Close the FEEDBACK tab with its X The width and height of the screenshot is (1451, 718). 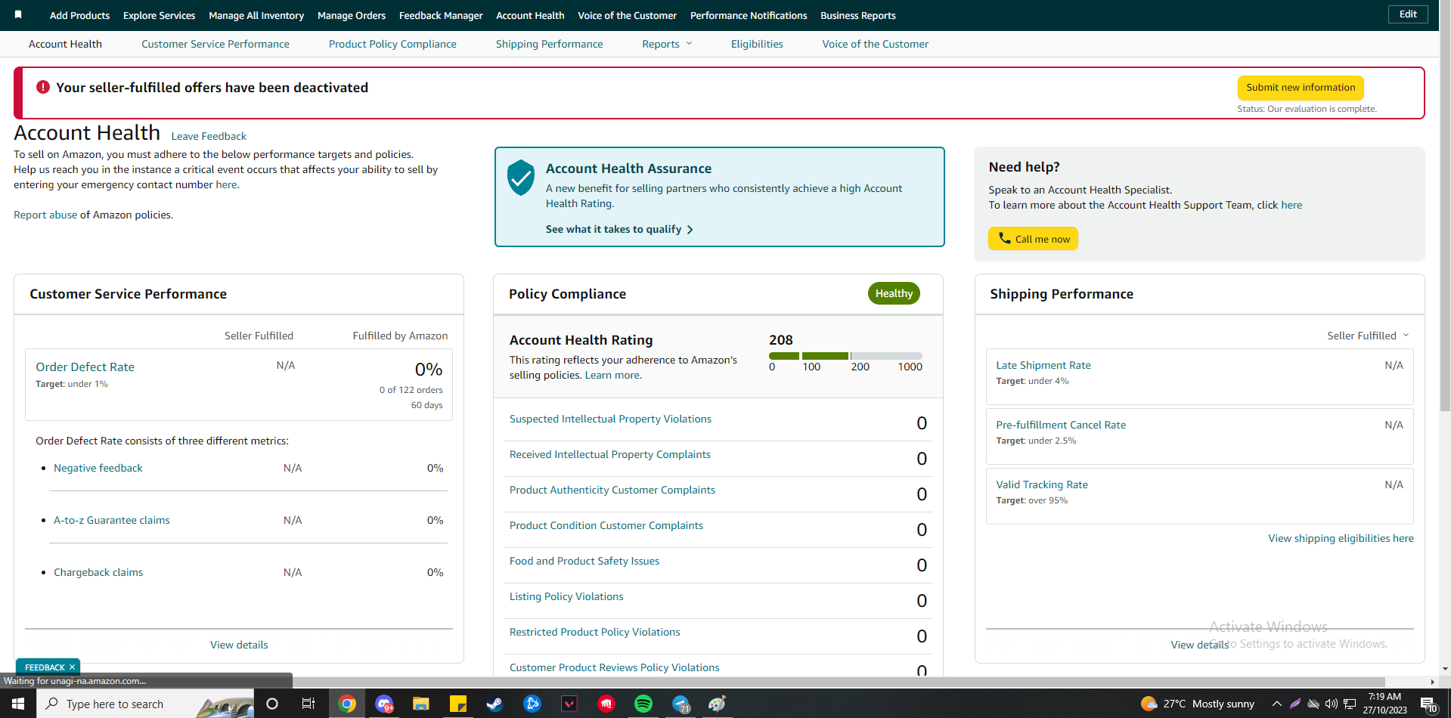[x=72, y=667]
